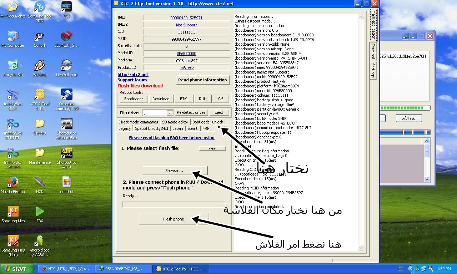Launch Android tool by GABA shortcut

(40, 246)
